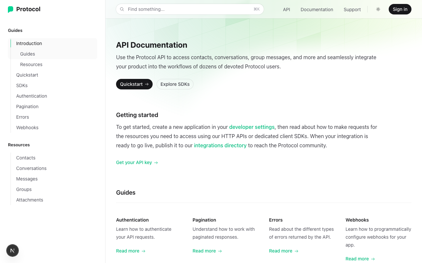Open the Errors guide from the sidebar
Viewport: 422px width, 263px height.
22,117
